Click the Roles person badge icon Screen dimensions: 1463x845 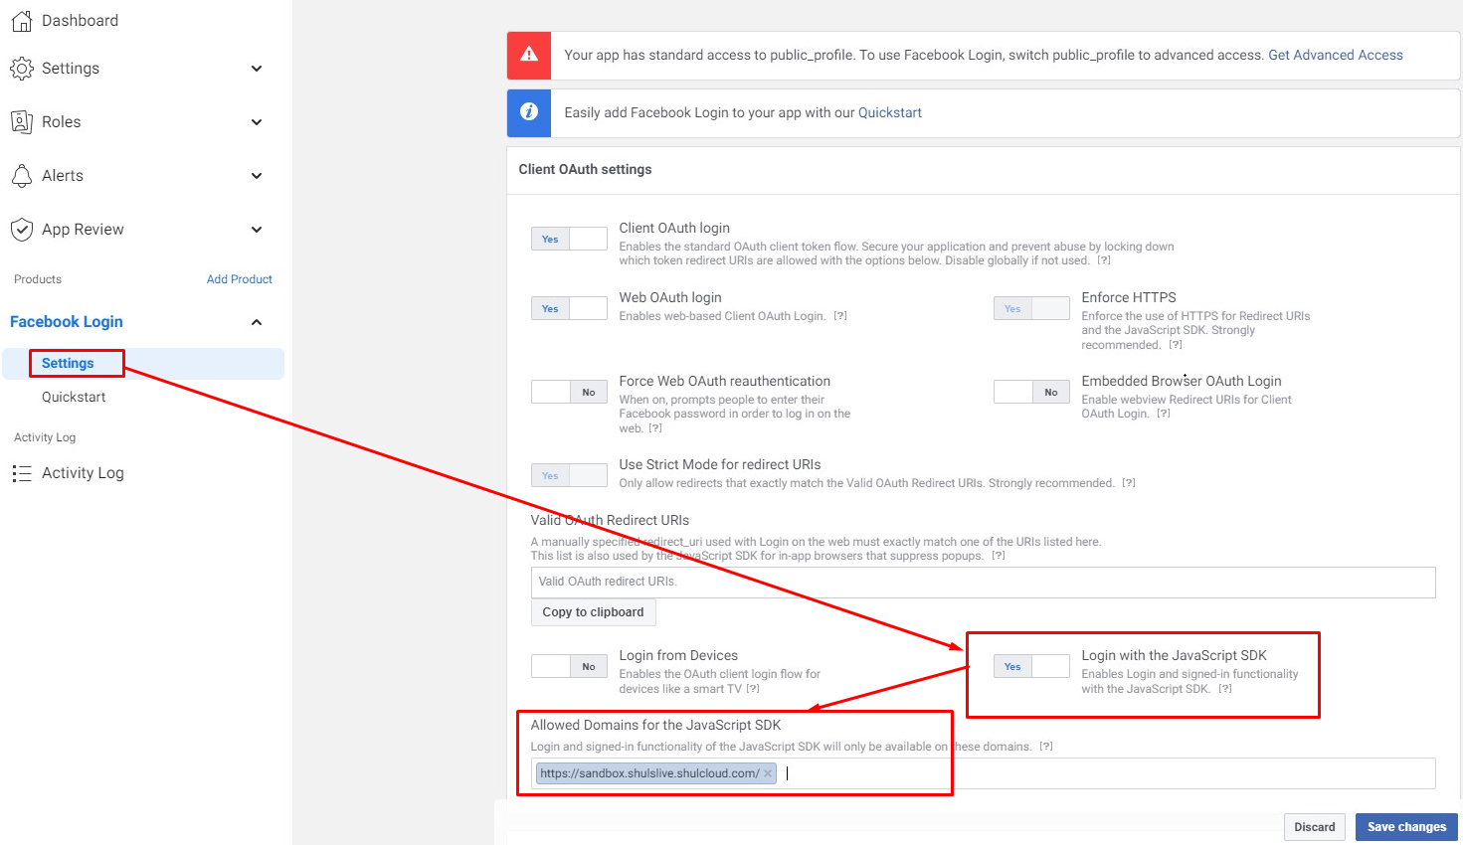(21, 122)
